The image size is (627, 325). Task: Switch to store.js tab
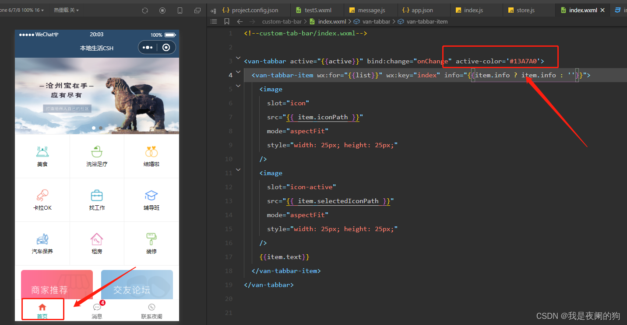(521, 10)
